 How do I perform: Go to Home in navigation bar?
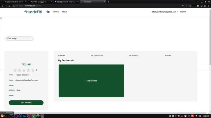48,12
